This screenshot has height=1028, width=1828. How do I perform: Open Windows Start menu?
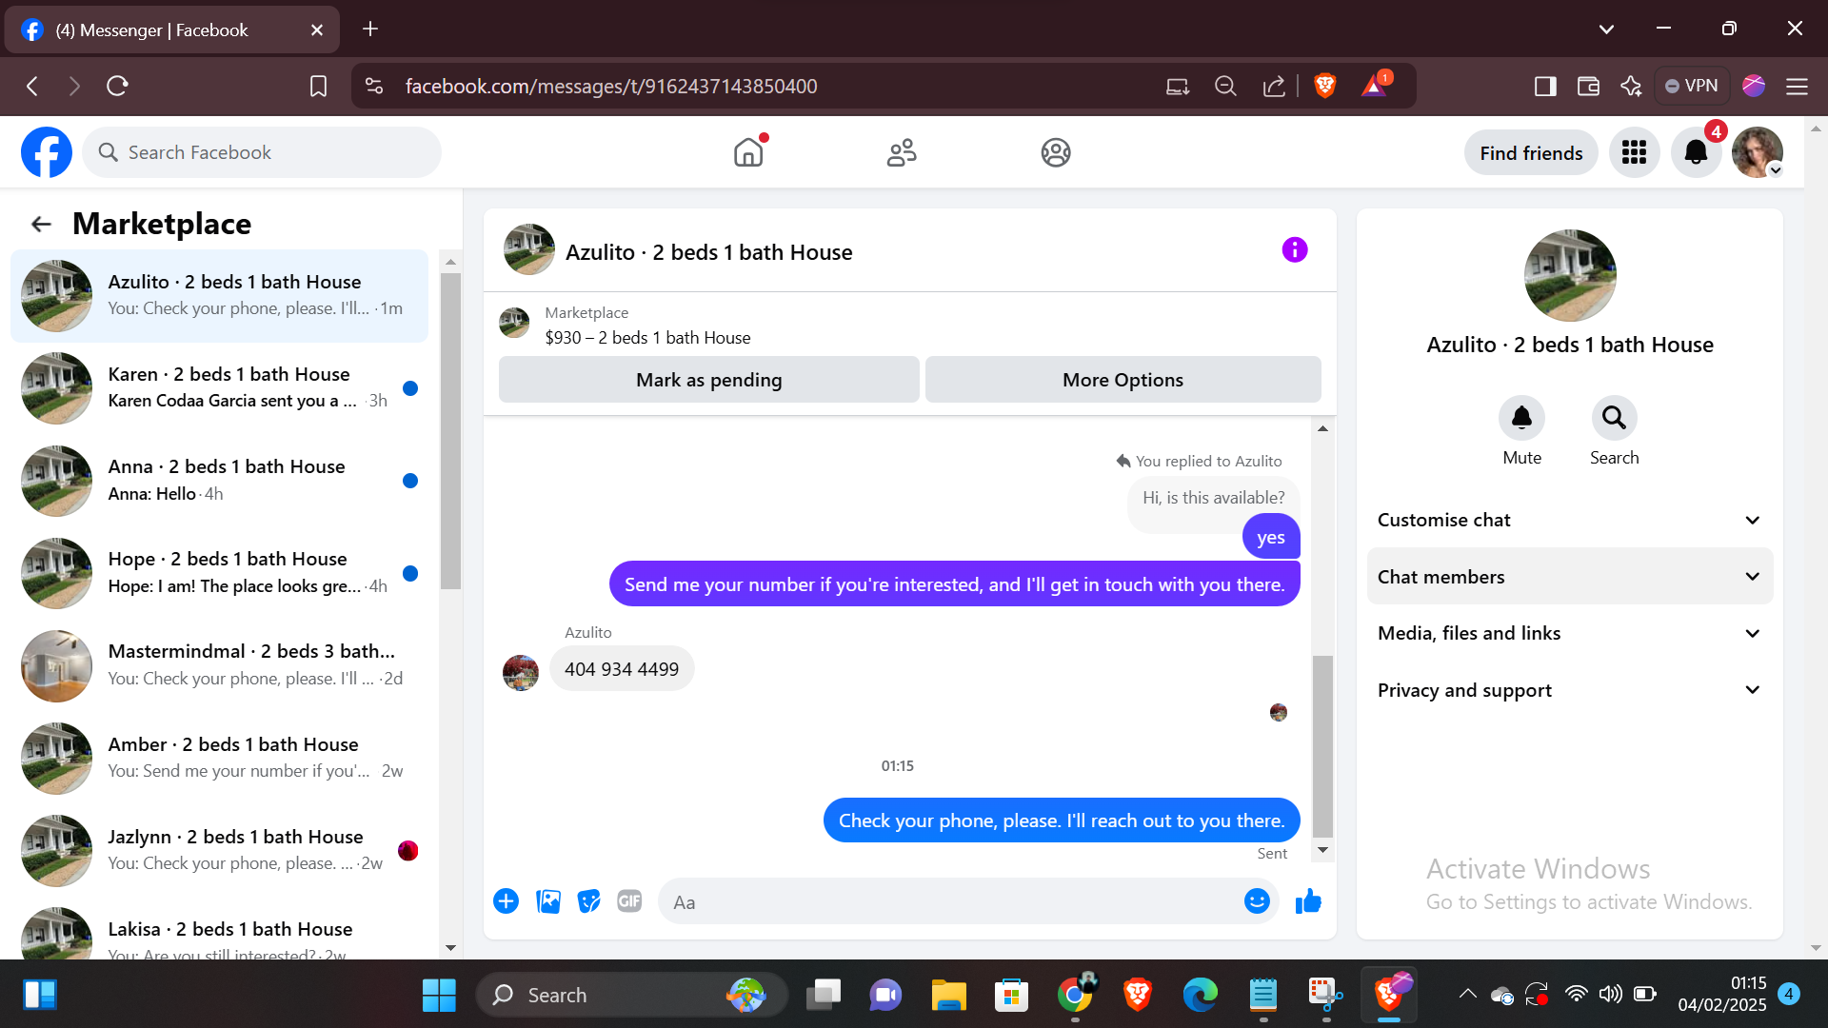pyautogui.click(x=439, y=995)
